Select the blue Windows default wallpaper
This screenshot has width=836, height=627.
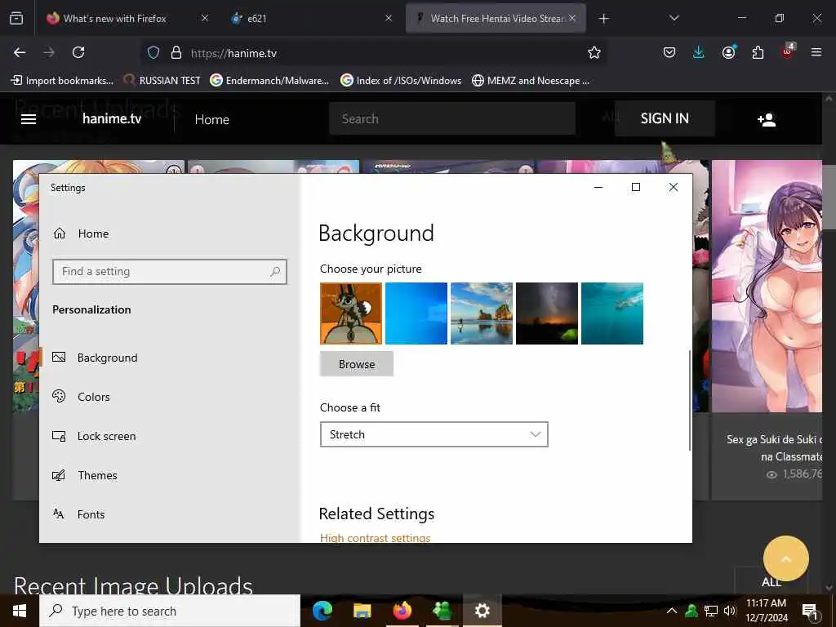pyautogui.click(x=416, y=313)
